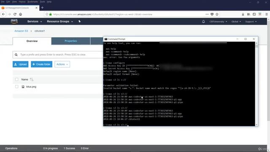This screenshot has width=270, height=152.
Task: Open page actions three-dot menu
Action: pos(207,14)
